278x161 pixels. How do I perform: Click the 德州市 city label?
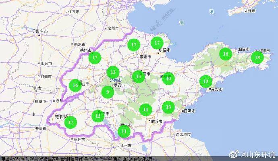pos(86,50)
